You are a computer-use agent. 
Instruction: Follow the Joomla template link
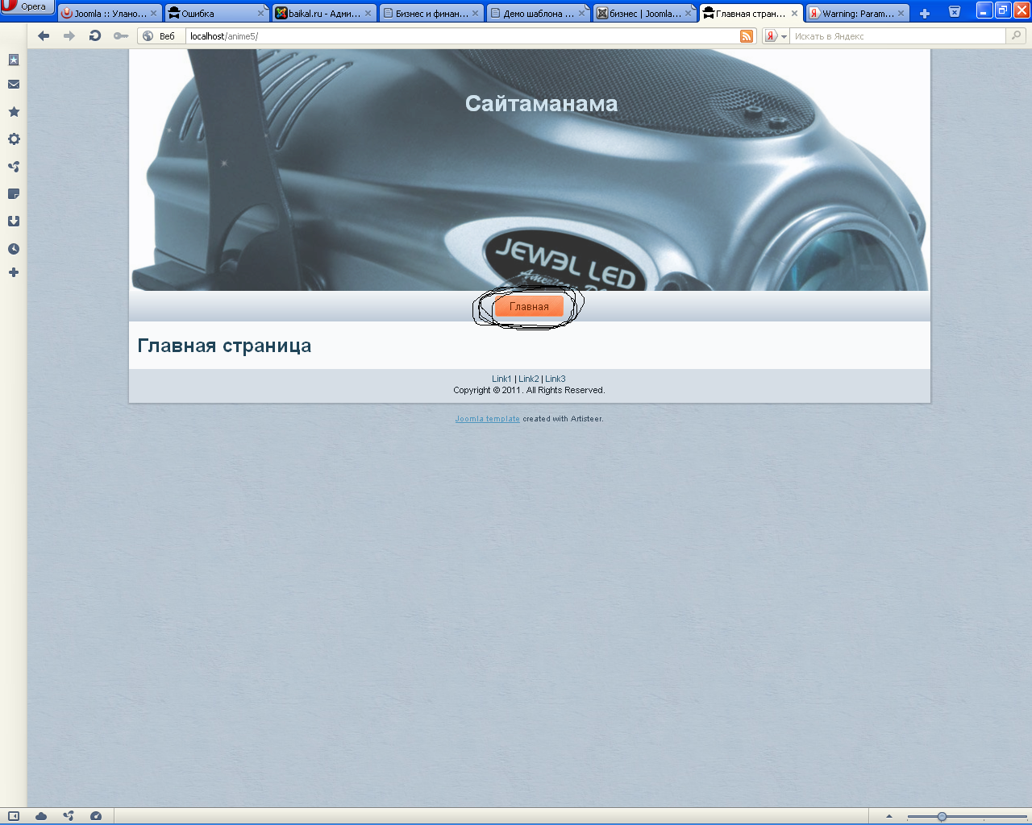coord(487,419)
